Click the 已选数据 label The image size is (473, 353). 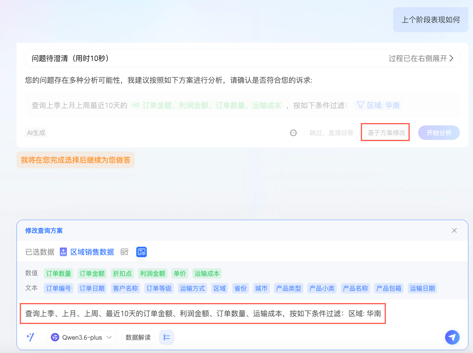click(40, 252)
